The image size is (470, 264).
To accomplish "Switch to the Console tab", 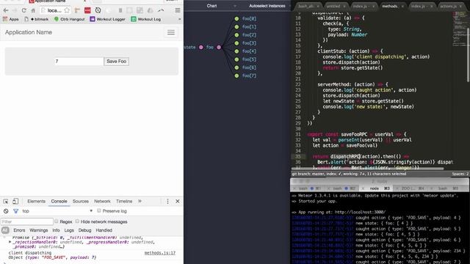I will coord(59,202).
